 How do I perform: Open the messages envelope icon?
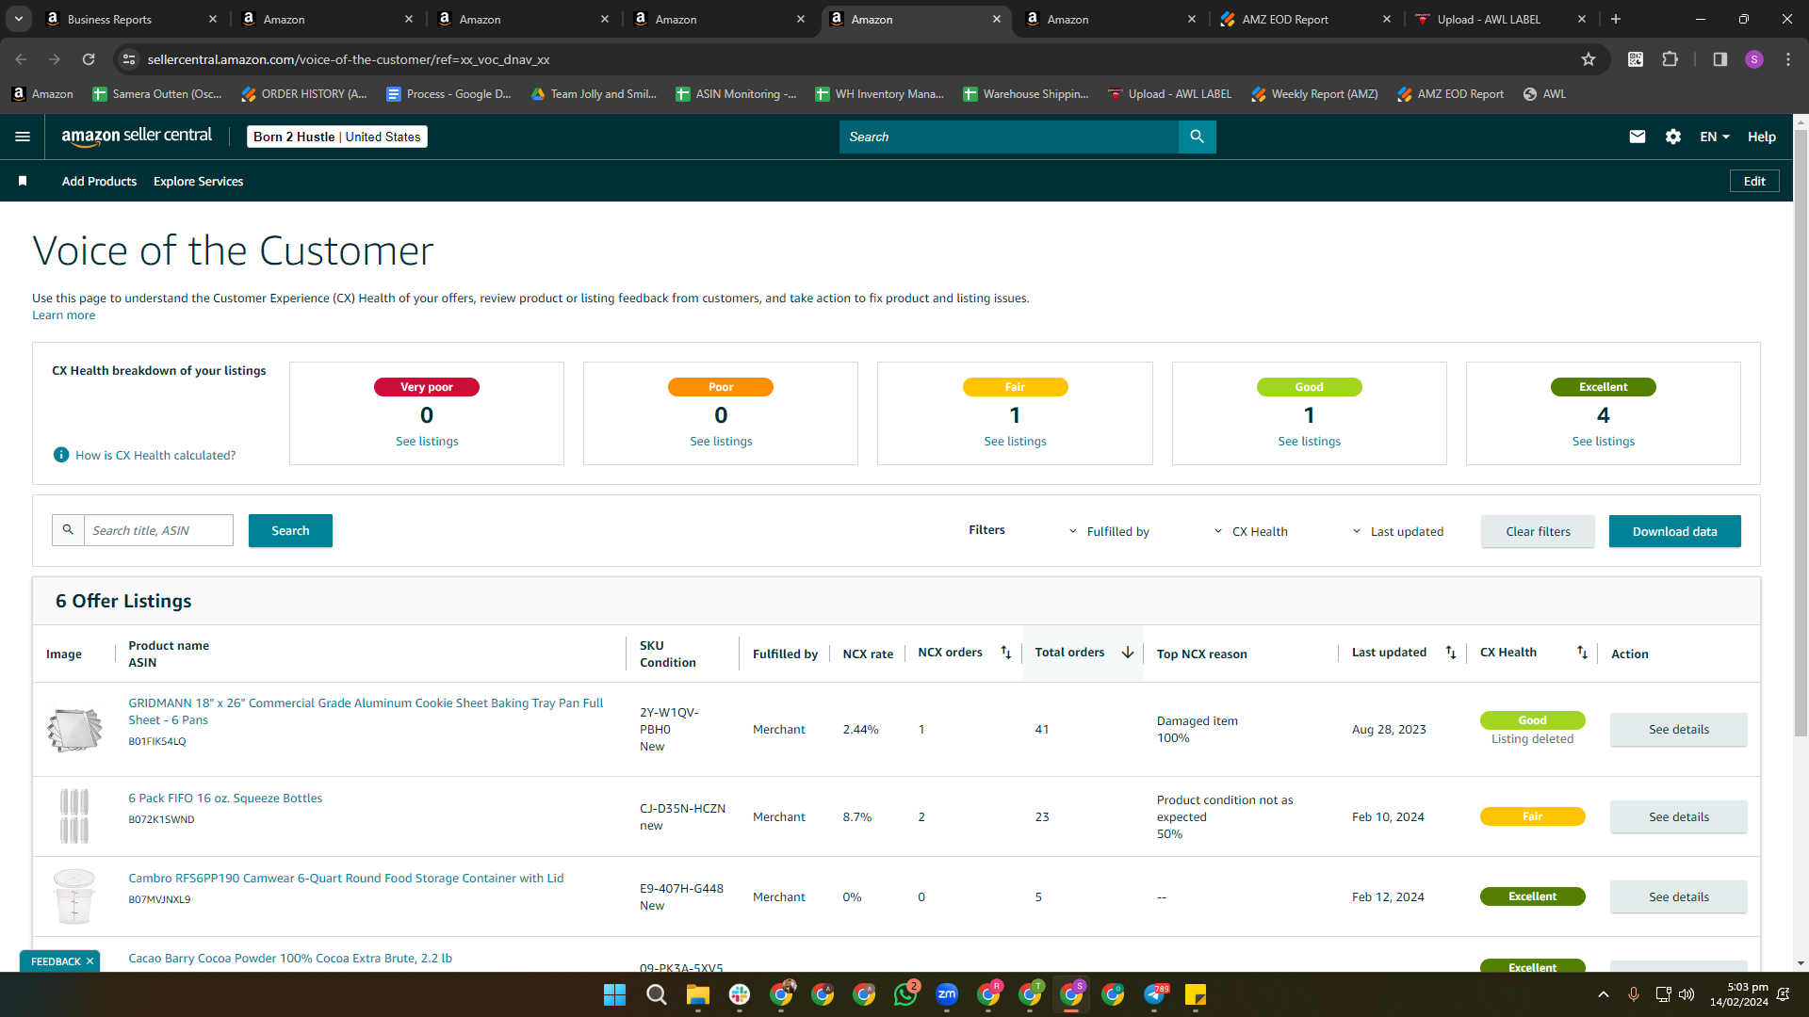pyautogui.click(x=1638, y=137)
